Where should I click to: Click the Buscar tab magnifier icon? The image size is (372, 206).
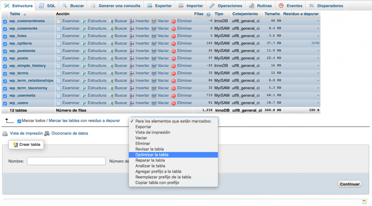[x=65, y=6]
